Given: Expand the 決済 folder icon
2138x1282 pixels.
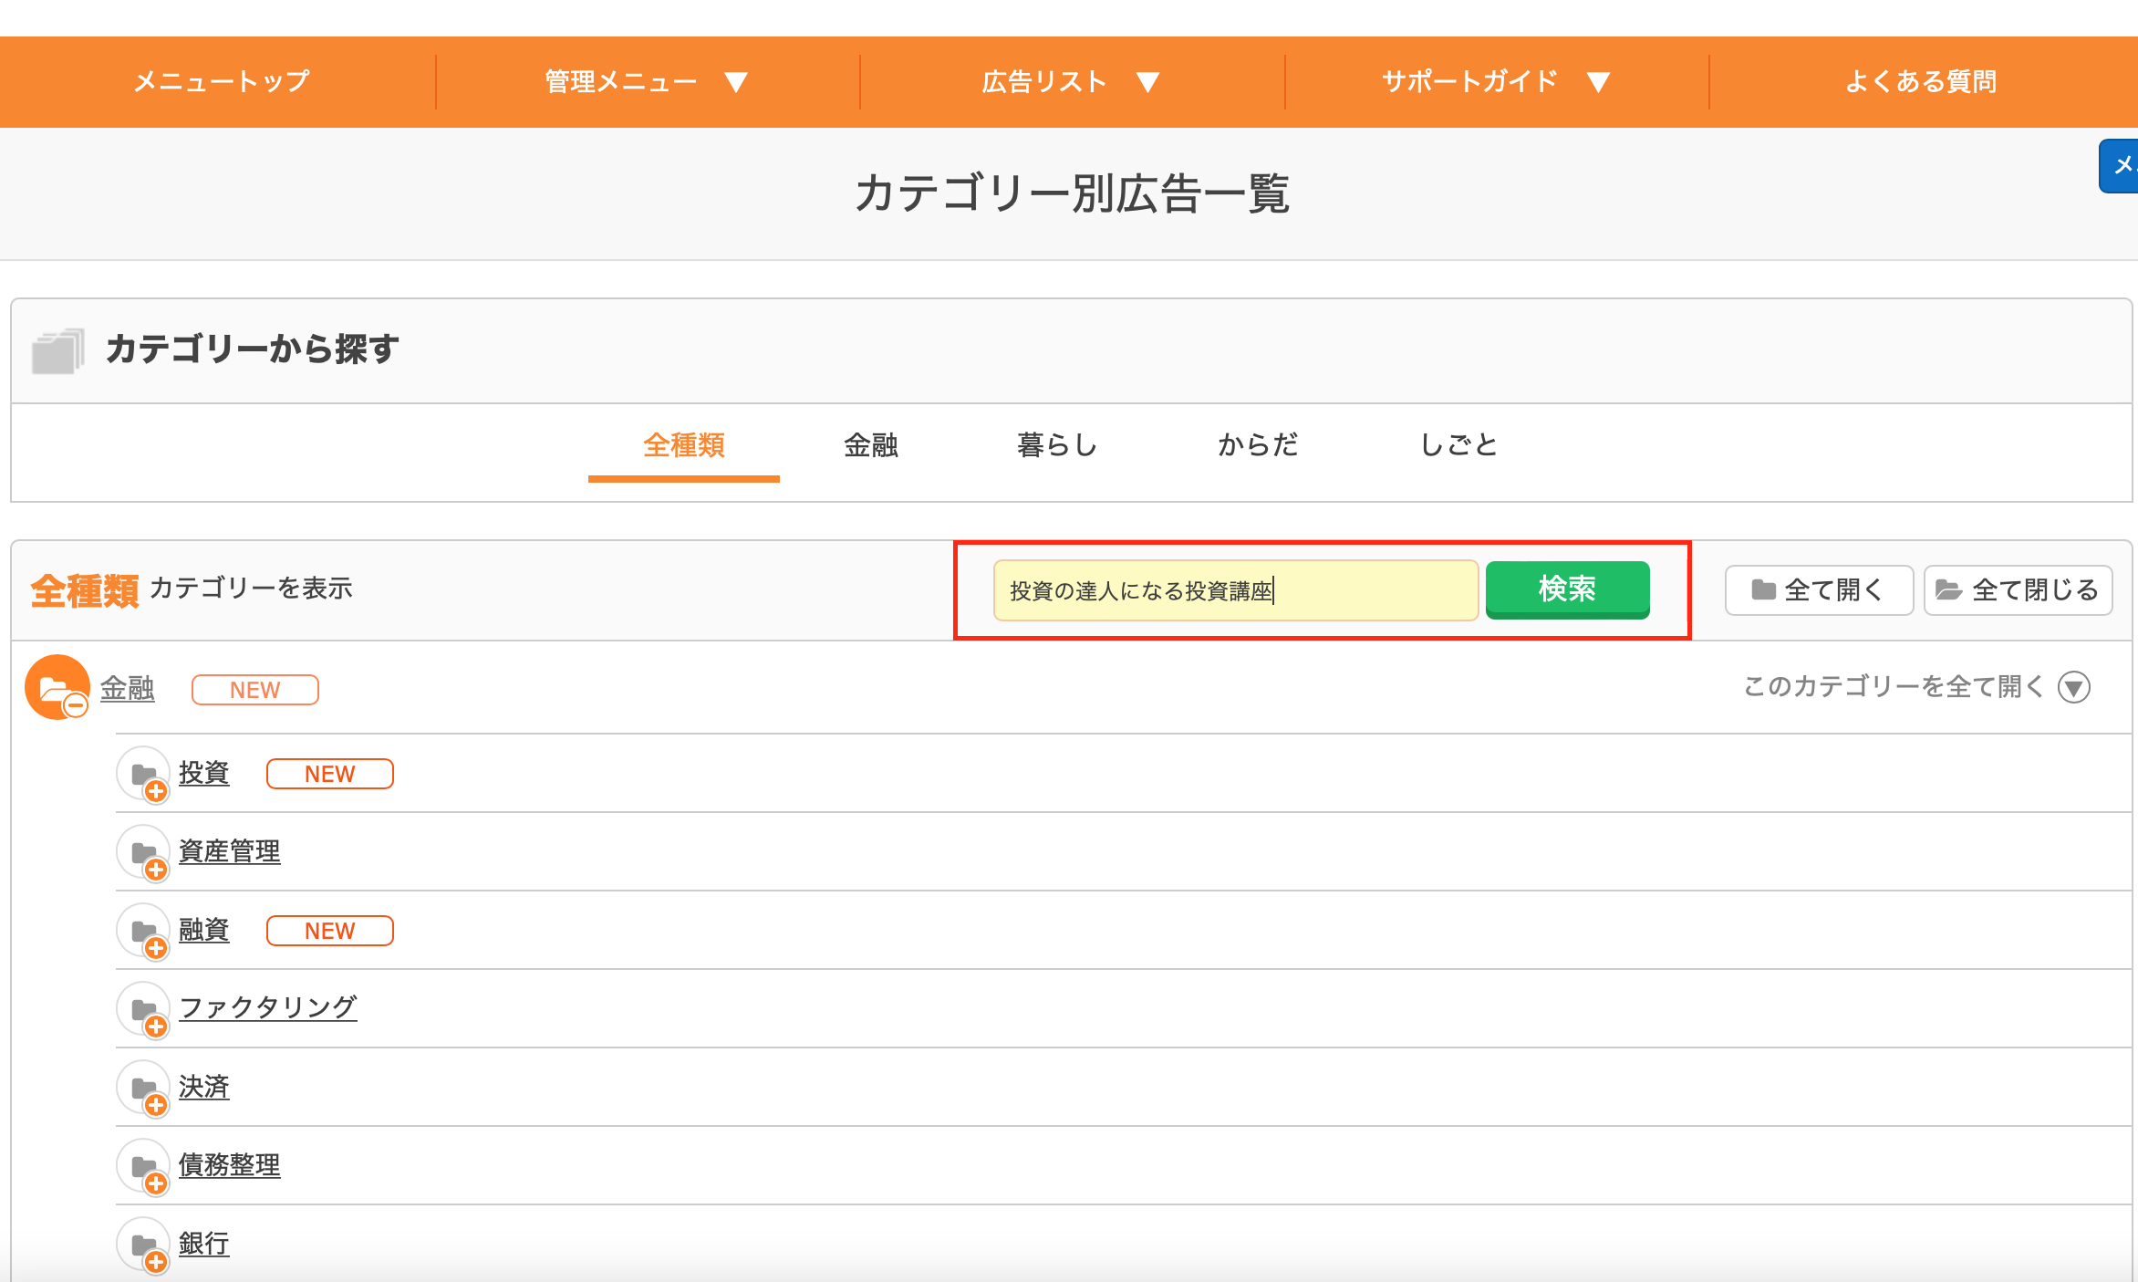Looking at the screenshot, I should point(143,1088).
